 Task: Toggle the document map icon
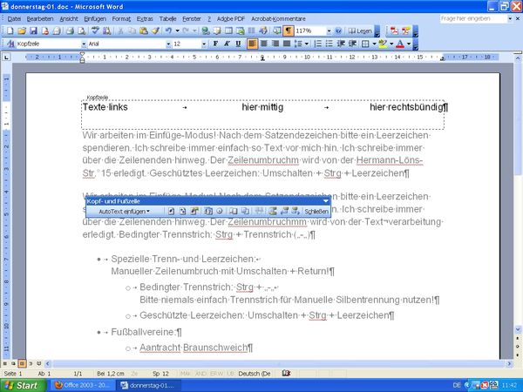pos(277,31)
